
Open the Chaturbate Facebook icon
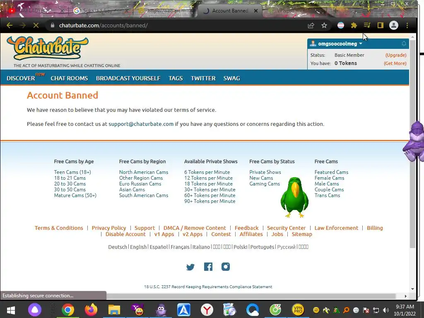coord(208,267)
